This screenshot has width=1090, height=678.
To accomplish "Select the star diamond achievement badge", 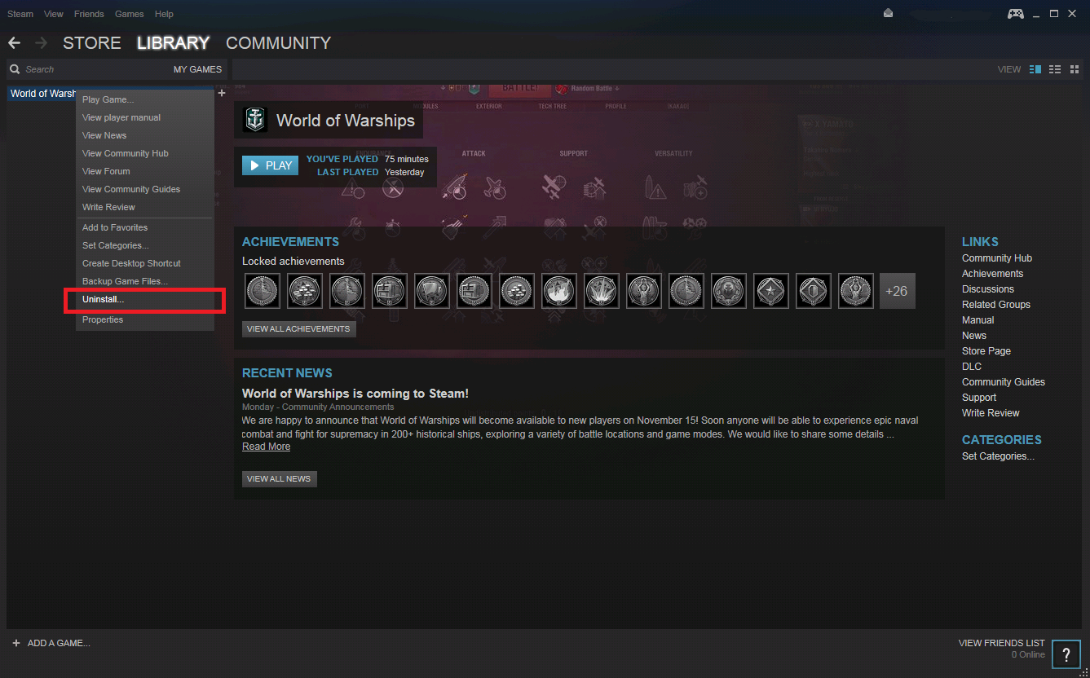I will [x=771, y=291].
